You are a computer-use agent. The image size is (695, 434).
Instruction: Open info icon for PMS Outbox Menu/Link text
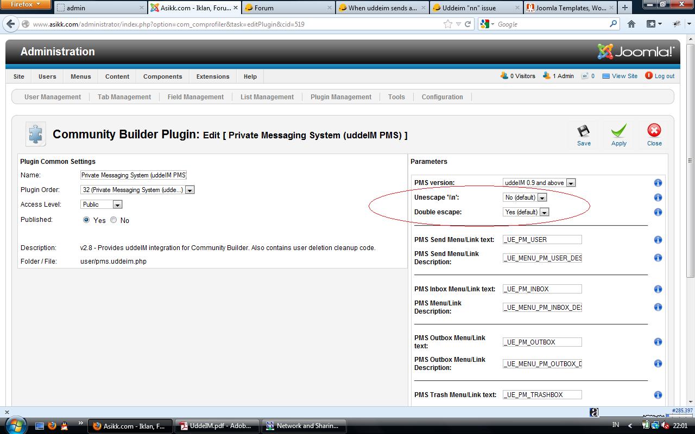(658, 342)
